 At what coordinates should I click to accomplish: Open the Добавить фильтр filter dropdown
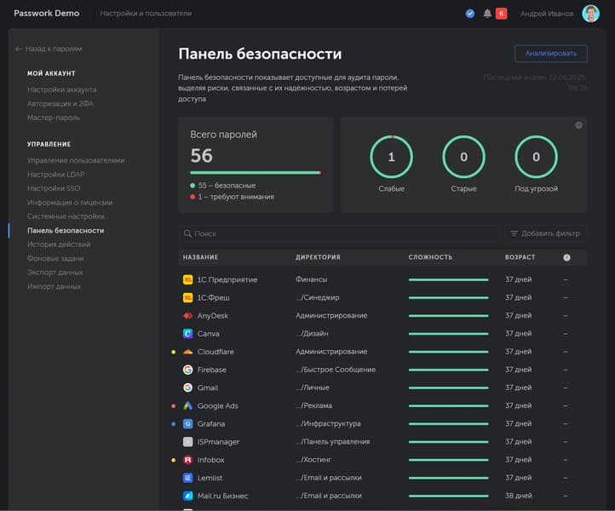pyautogui.click(x=545, y=233)
